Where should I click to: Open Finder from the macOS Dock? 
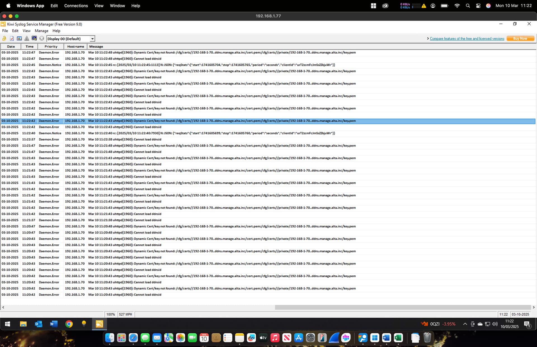pos(110,338)
